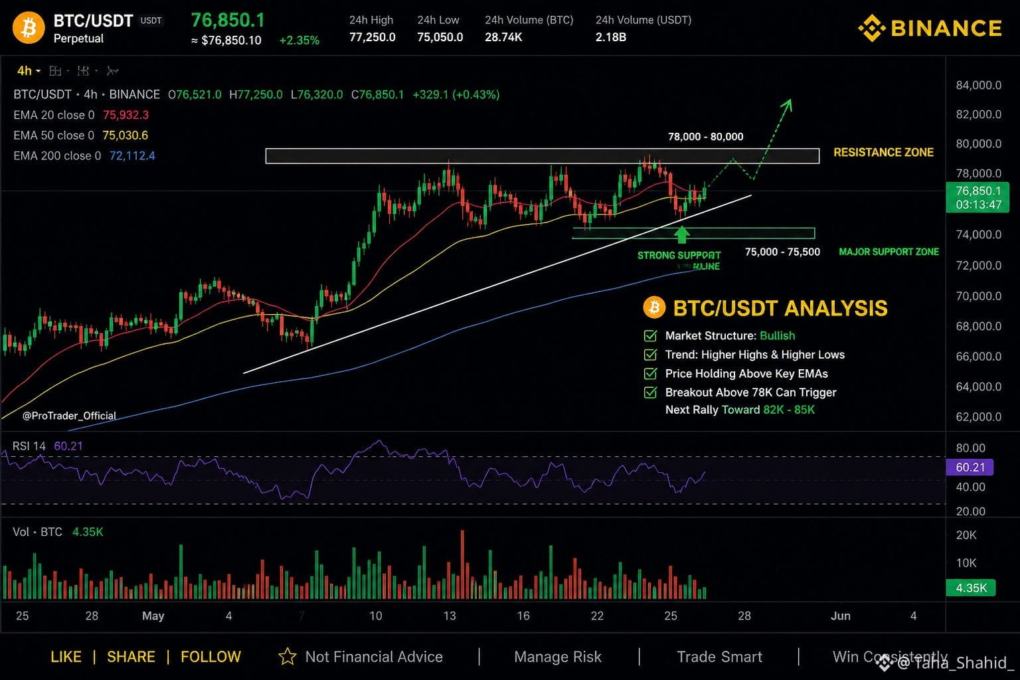Click the low value L76,320.0
This screenshot has width=1020, height=680.
pyautogui.click(x=317, y=94)
